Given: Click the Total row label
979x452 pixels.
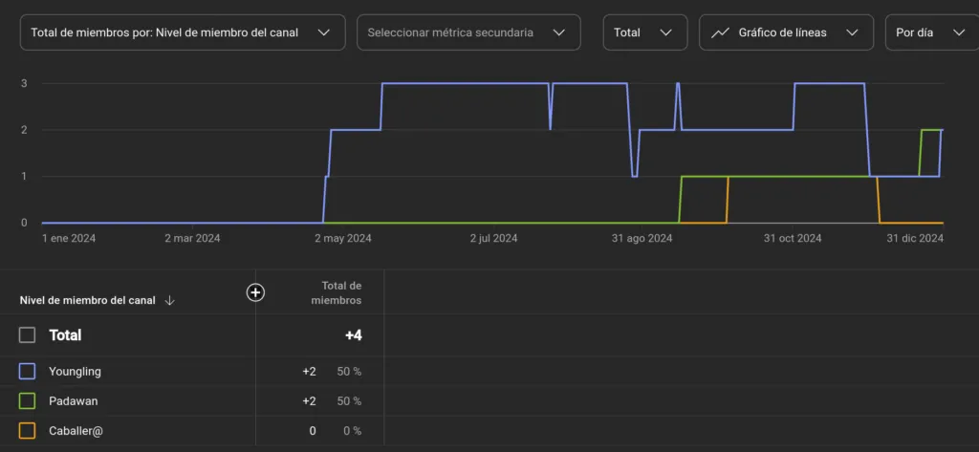Looking at the screenshot, I should 65,335.
